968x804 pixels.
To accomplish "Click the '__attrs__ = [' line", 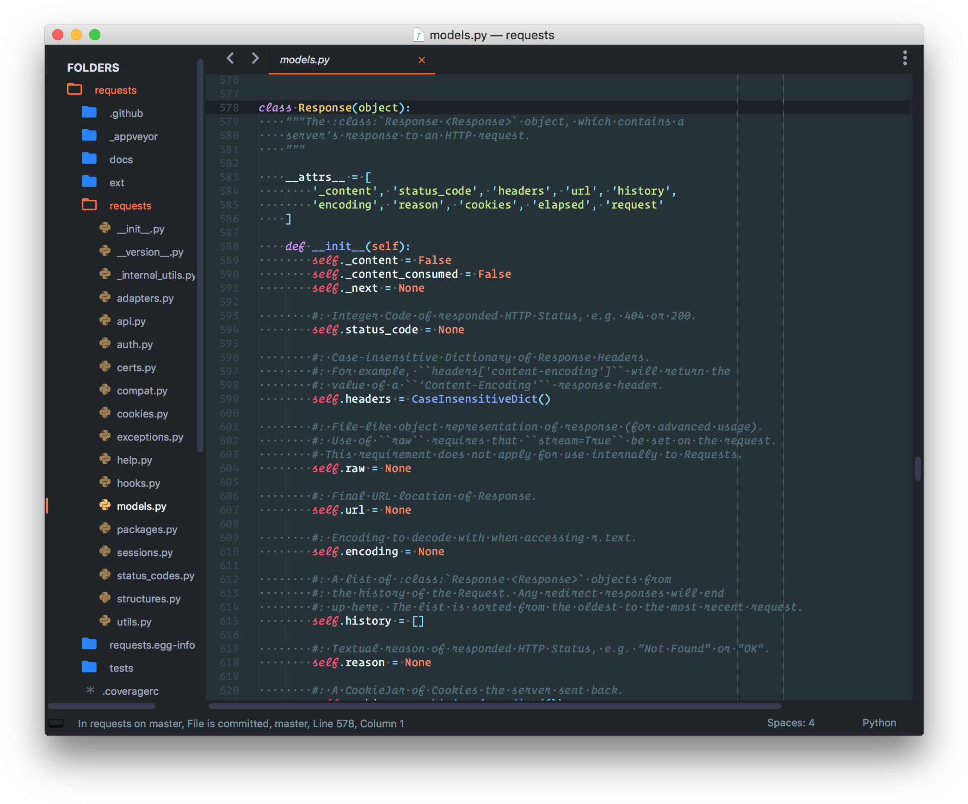I will [x=328, y=177].
